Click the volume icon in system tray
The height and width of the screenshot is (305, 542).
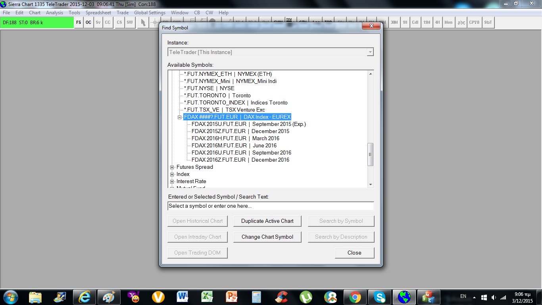494,297
